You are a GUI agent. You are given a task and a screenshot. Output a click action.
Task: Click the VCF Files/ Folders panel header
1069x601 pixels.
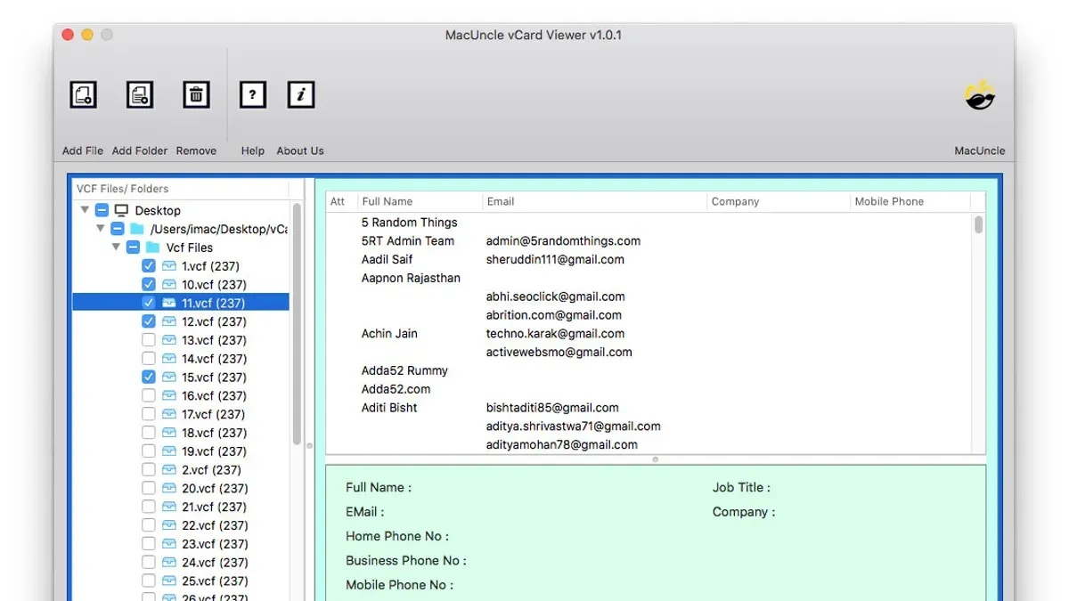click(x=181, y=189)
